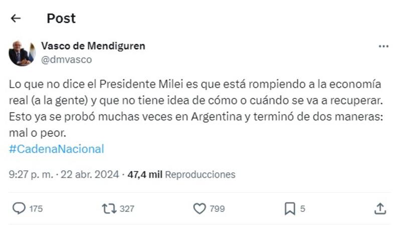Open Vasco de Mendiguren's profile picture
This screenshot has width=401, height=230.
(22, 53)
